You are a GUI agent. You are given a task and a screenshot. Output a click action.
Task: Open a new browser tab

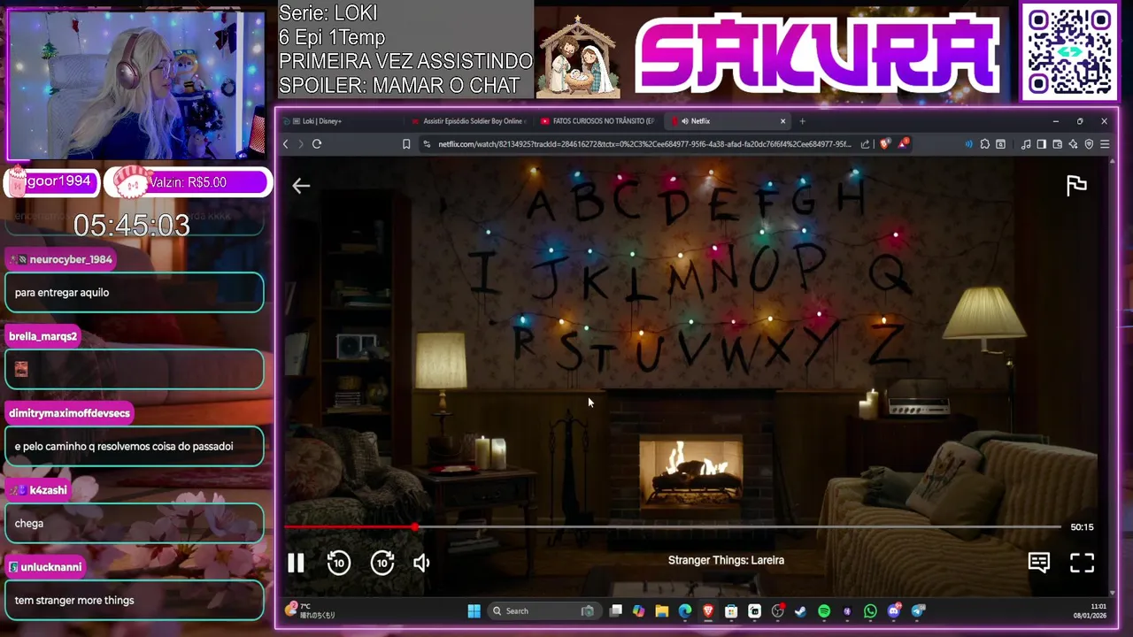(x=802, y=121)
